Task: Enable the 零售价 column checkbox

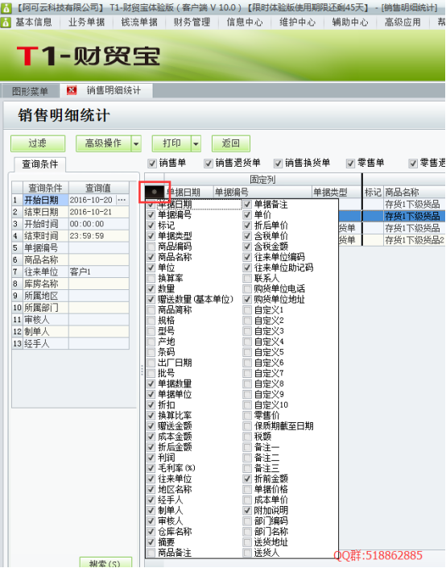Action: (247, 416)
